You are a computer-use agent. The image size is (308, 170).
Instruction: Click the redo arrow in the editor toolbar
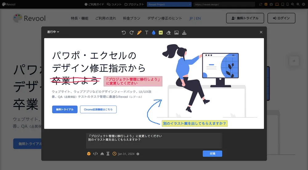[x=132, y=33]
